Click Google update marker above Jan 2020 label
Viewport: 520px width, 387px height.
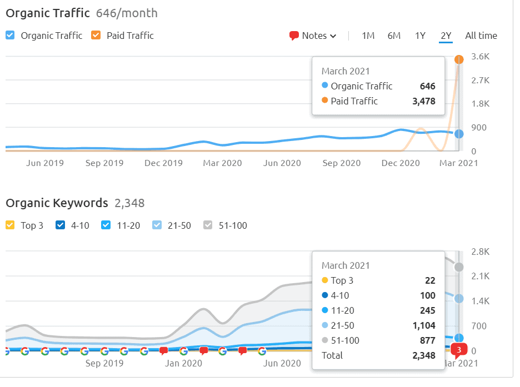(183, 351)
